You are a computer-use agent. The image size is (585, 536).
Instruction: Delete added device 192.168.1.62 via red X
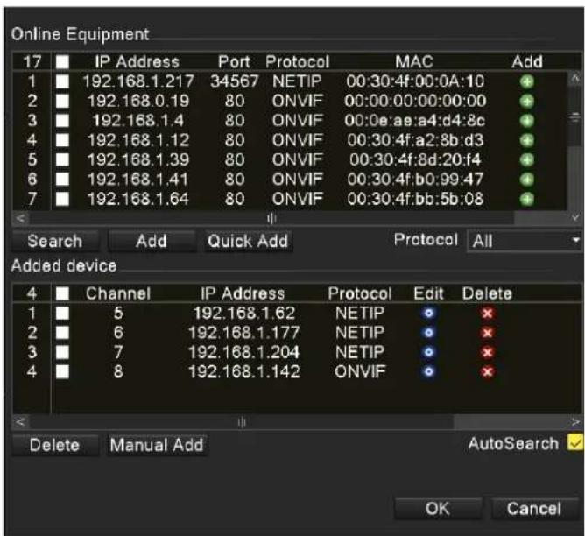[x=487, y=313]
